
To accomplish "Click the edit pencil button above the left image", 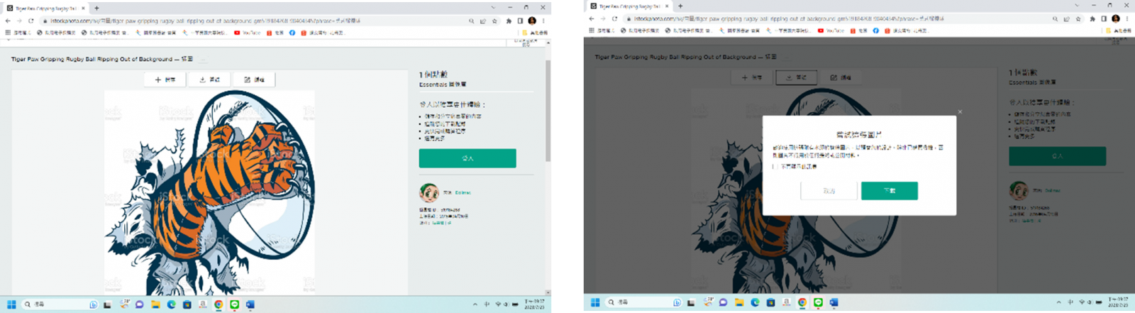I will pyautogui.click(x=253, y=79).
